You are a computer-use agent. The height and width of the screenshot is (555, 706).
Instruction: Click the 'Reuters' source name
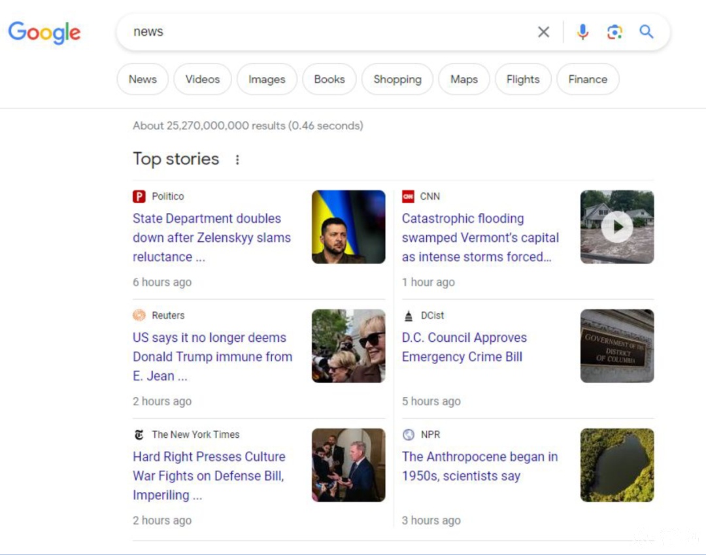tap(168, 316)
